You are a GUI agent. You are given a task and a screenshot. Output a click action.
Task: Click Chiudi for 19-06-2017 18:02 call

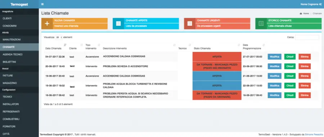tap(290, 85)
